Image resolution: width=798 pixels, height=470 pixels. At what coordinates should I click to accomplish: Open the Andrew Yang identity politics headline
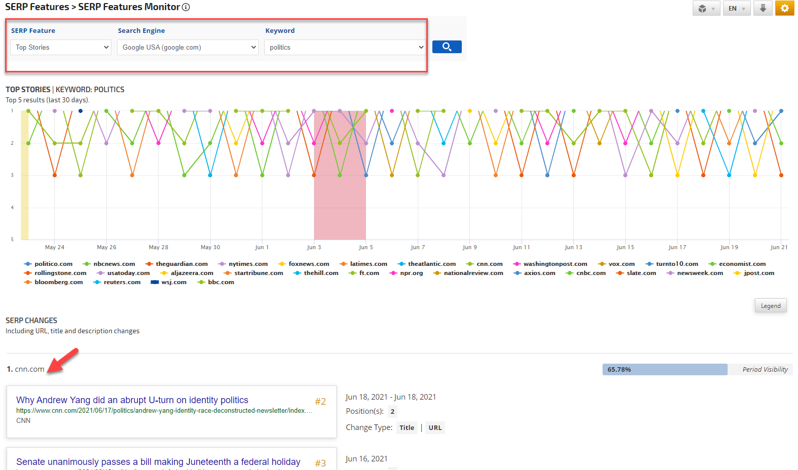[132, 400]
